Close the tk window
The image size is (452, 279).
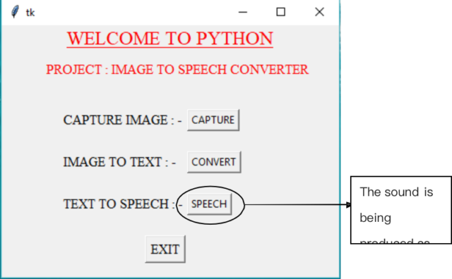319,12
